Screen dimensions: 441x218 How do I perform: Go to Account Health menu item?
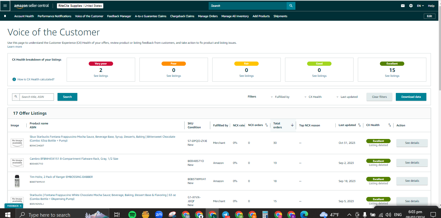click(x=24, y=16)
